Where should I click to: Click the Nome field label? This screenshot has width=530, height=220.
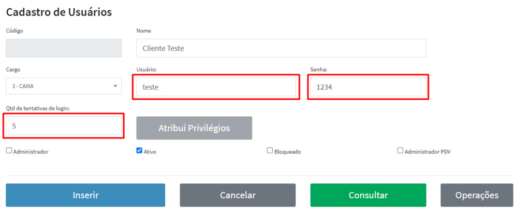point(144,31)
